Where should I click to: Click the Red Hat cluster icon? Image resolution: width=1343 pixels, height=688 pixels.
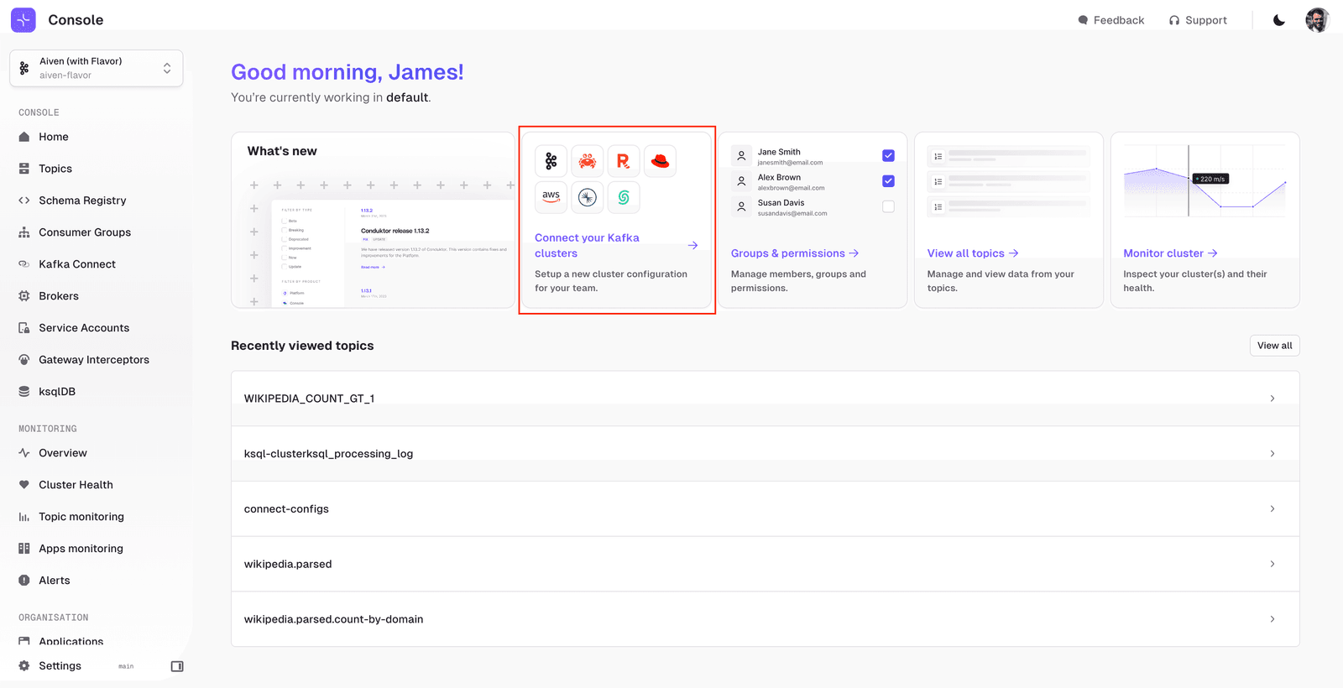click(x=660, y=161)
